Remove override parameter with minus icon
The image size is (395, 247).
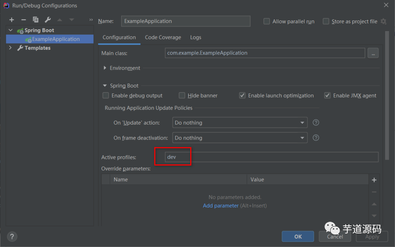[x=374, y=192]
